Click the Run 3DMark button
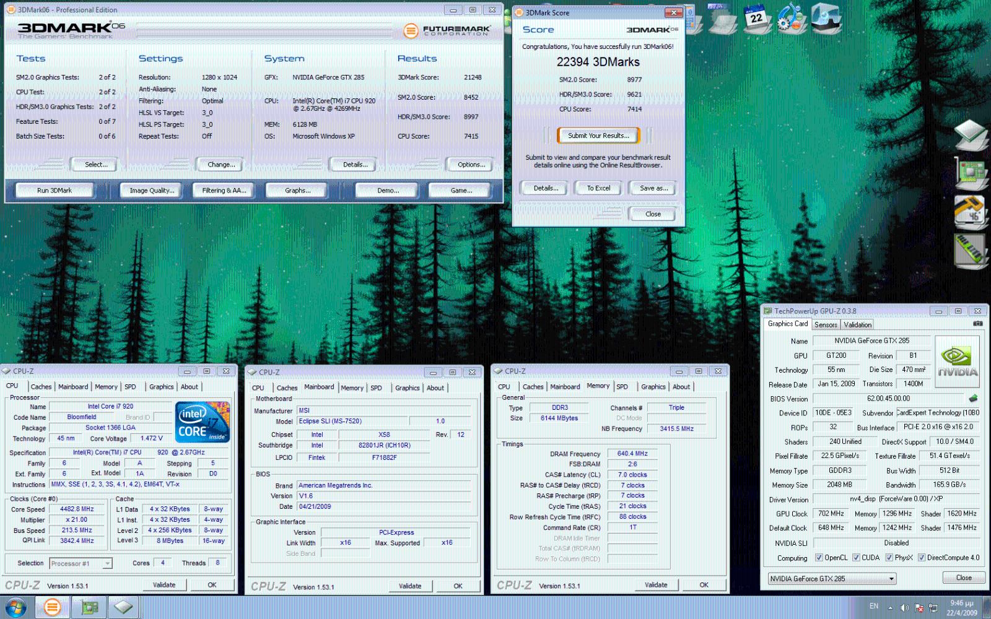Image resolution: width=991 pixels, height=619 pixels. click(x=55, y=190)
